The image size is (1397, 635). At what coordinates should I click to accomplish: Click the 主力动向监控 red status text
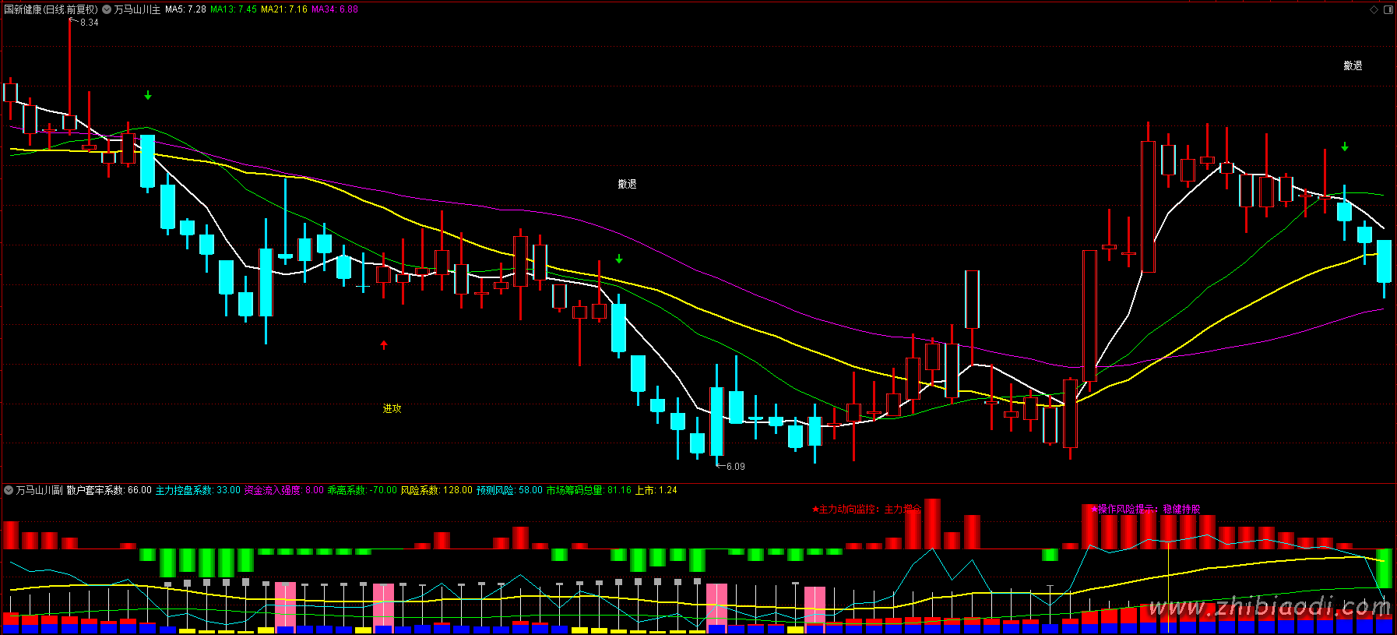(867, 510)
